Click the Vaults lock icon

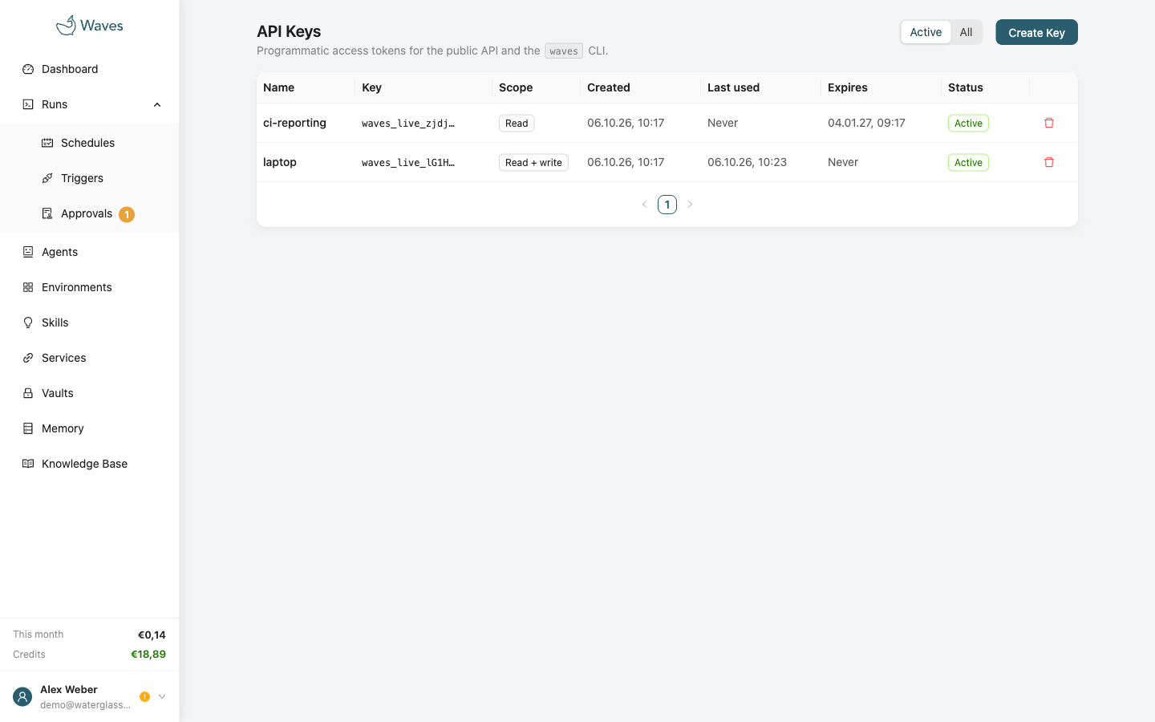coord(28,393)
